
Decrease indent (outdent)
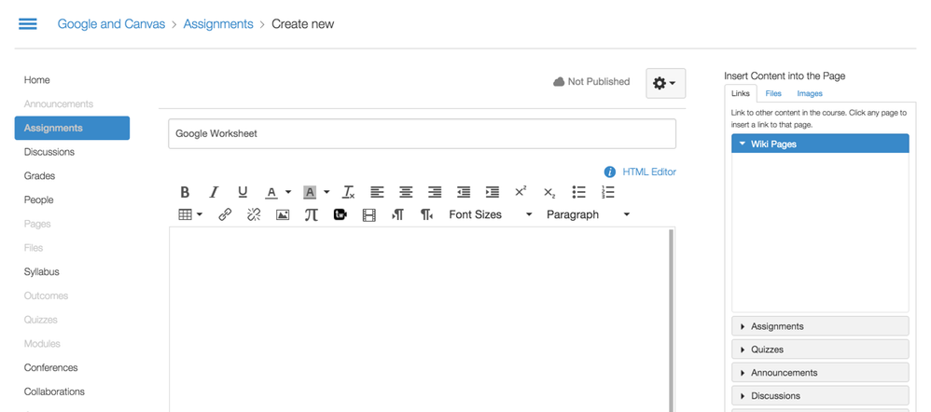[x=463, y=192]
